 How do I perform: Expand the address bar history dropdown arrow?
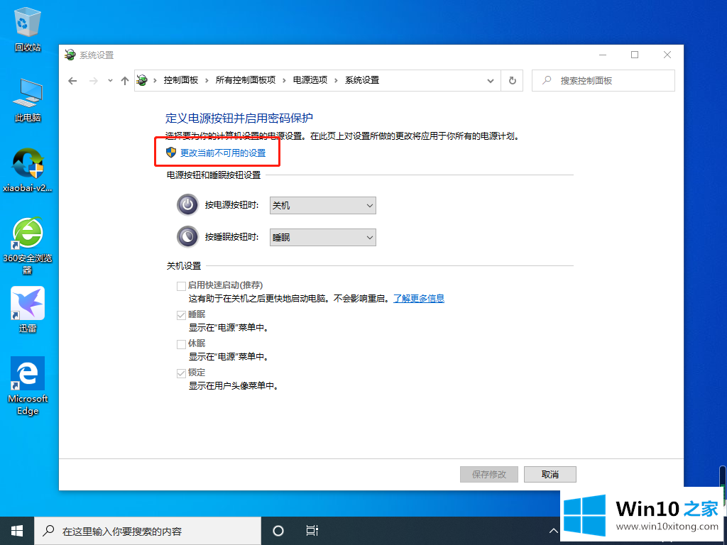(x=490, y=81)
